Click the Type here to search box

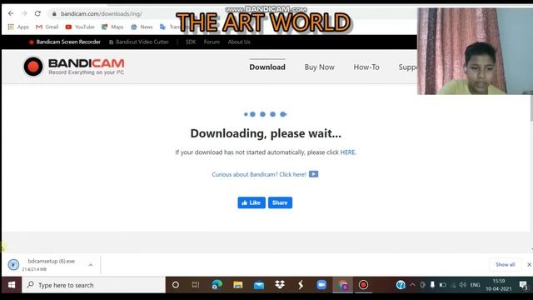coord(94,285)
